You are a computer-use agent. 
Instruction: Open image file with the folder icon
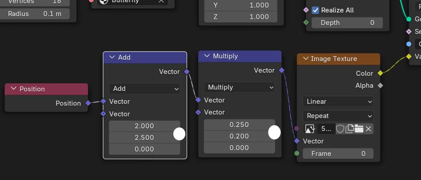point(359,129)
